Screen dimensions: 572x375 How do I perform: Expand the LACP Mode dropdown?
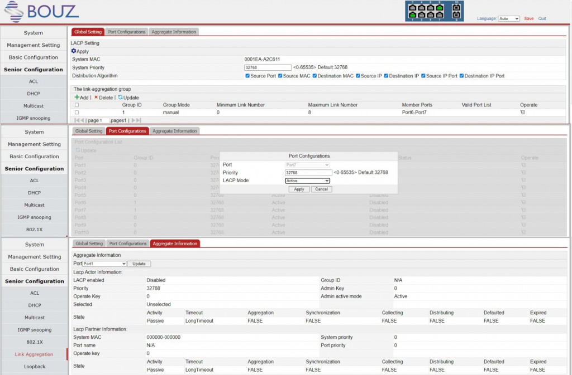[307, 181]
